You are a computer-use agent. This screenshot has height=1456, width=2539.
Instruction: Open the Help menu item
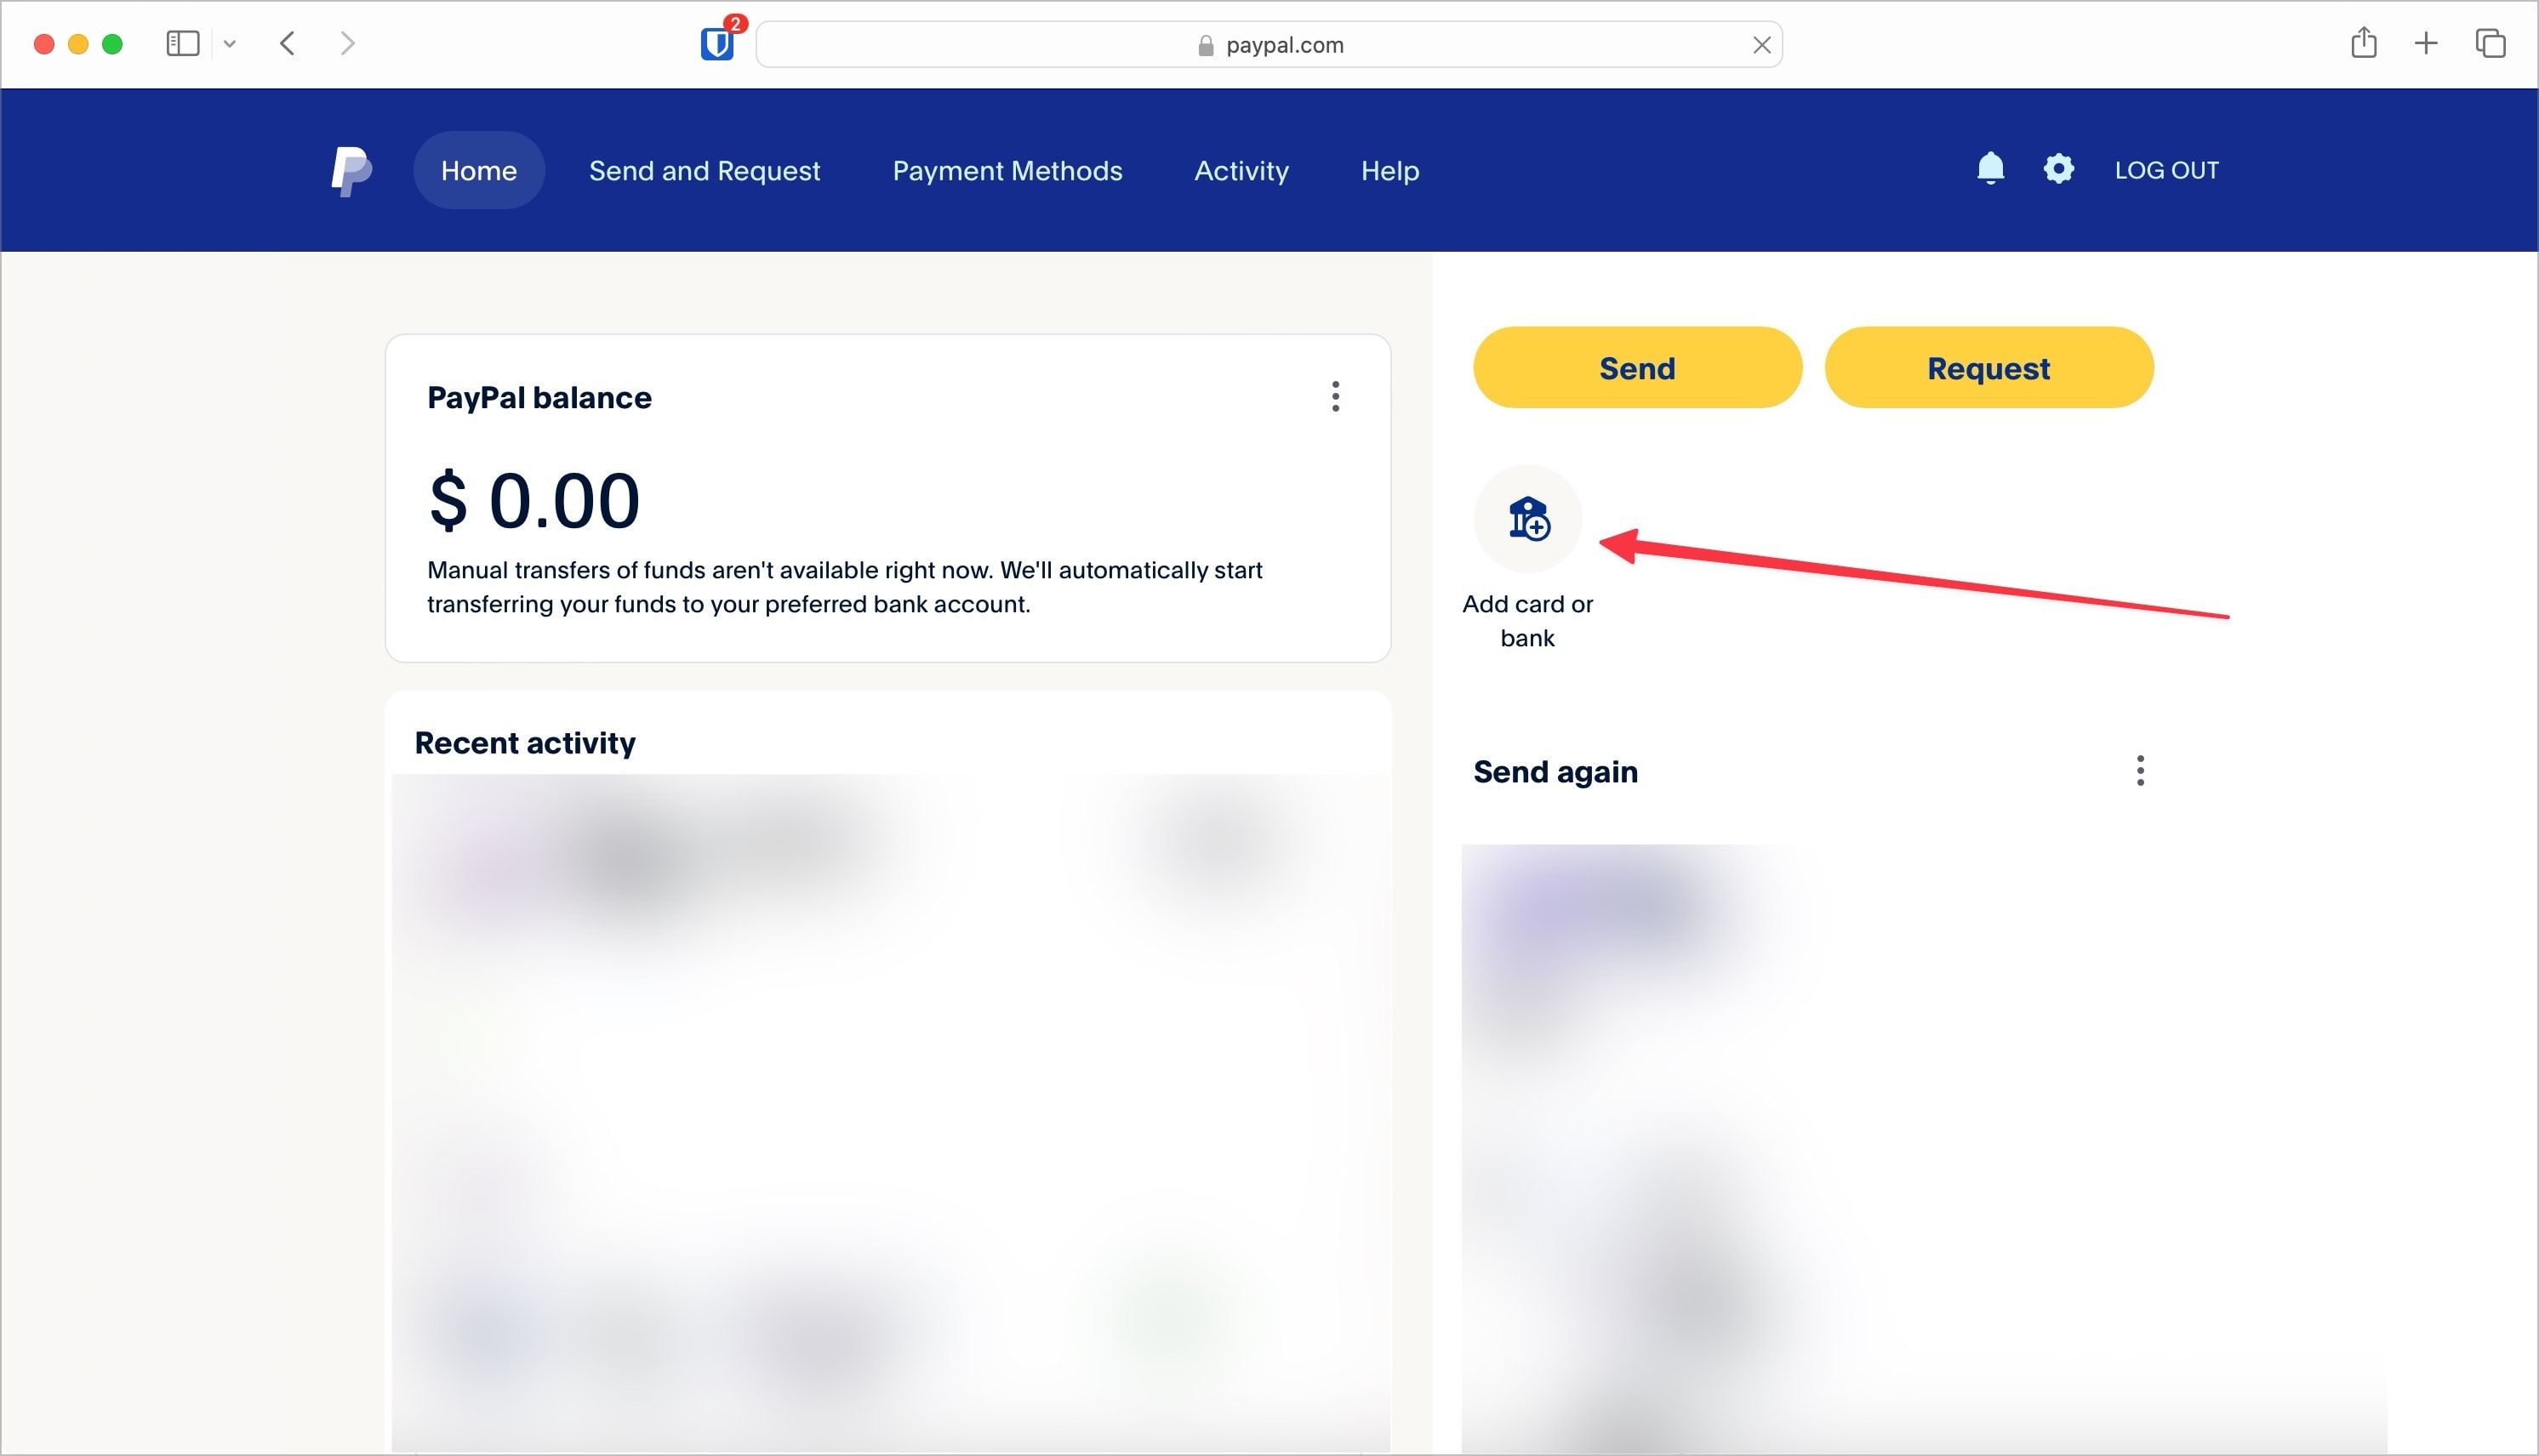click(1388, 169)
